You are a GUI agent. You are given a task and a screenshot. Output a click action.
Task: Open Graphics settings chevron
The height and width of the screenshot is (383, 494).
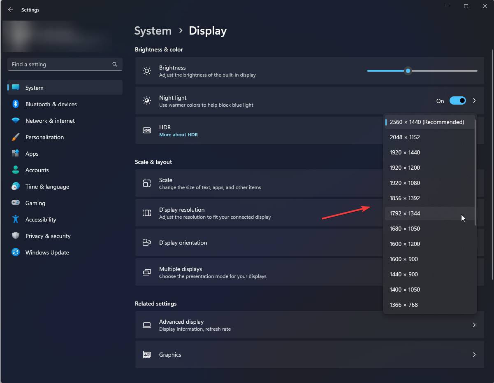474,355
